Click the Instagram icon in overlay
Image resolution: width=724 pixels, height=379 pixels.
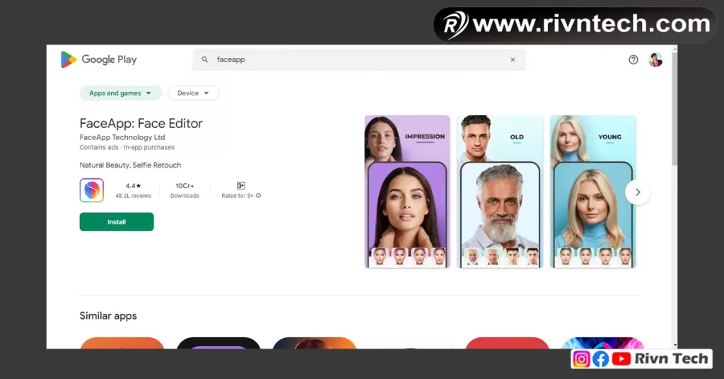pyautogui.click(x=581, y=358)
